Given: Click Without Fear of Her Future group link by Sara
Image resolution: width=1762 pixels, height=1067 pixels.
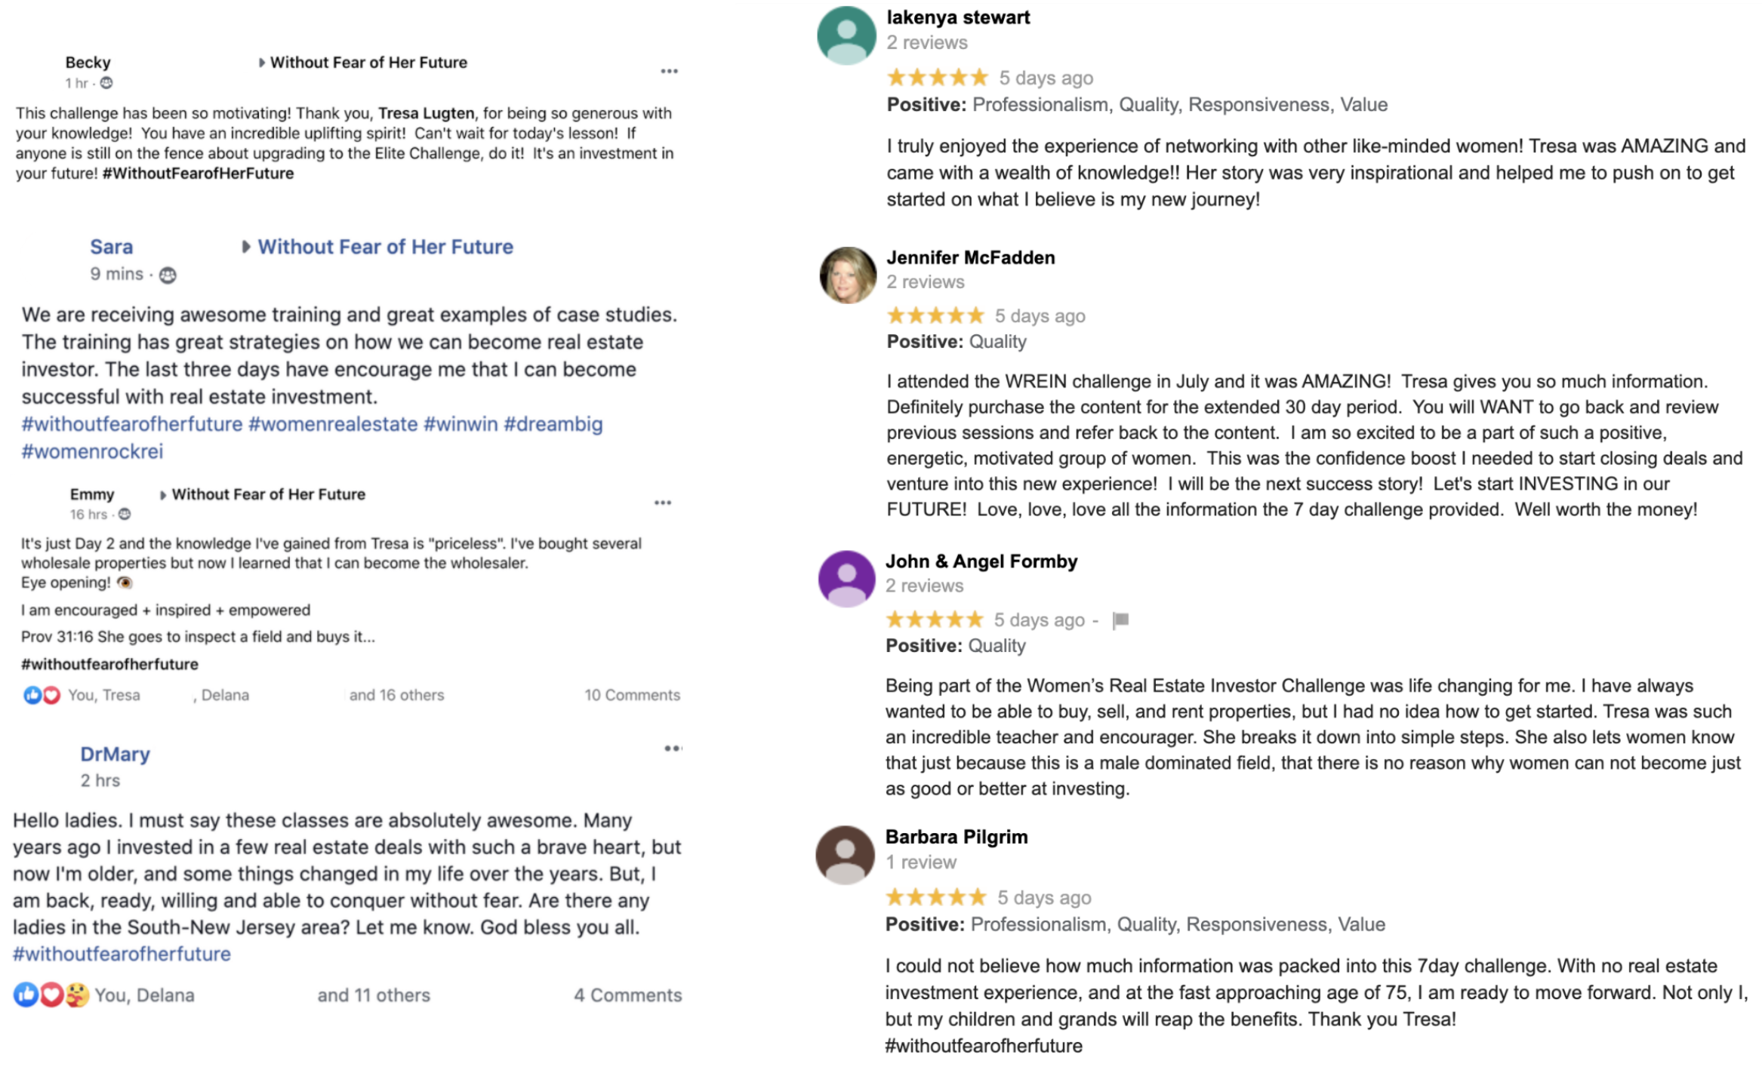Looking at the screenshot, I should pyautogui.click(x=385, y=247).
